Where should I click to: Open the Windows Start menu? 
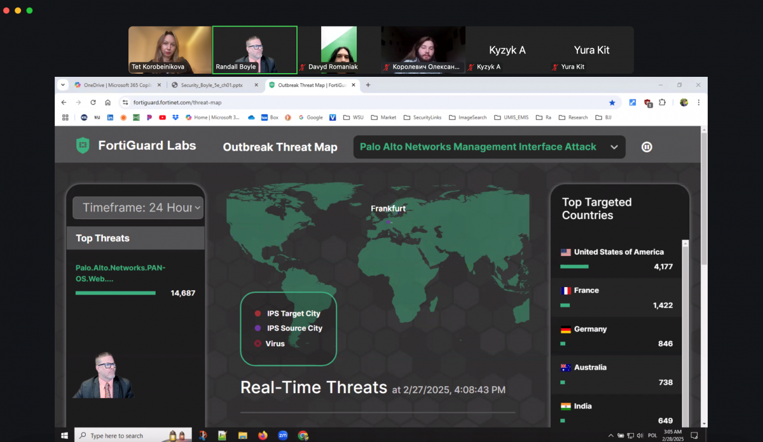(x=64, y=436)
